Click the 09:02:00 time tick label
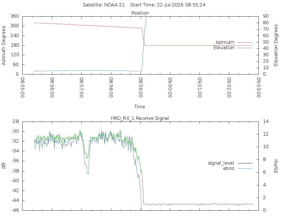Viewport: 289px width, 216px height. point(229,87)
